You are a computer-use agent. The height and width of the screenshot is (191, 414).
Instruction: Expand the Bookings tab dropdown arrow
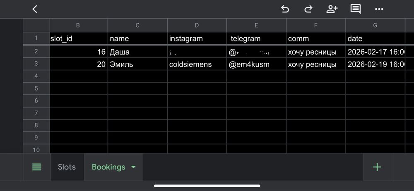point(133,167)
